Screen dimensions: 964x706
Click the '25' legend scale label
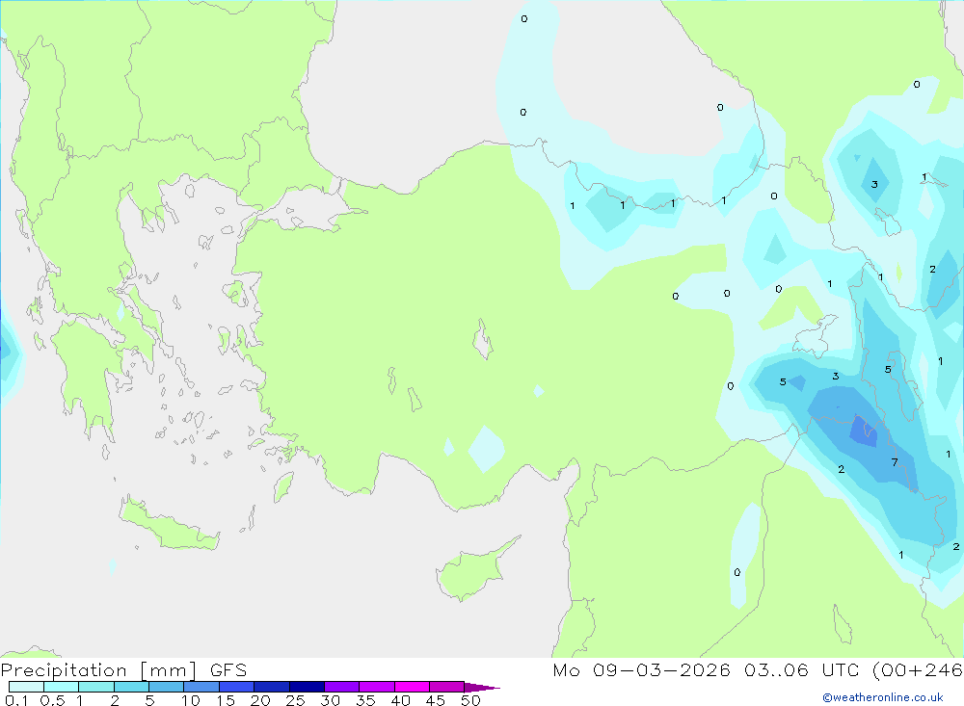pos(295,700)
